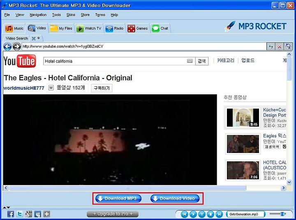The image size is (296, 220).
Task: Play the current track
Action: tap(193, 214)
